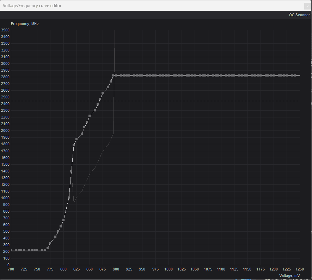Select the curve point at 795 mV near 575 MHz
The height and width of the screenshot is (280, 312).
(x=61, y=226)
